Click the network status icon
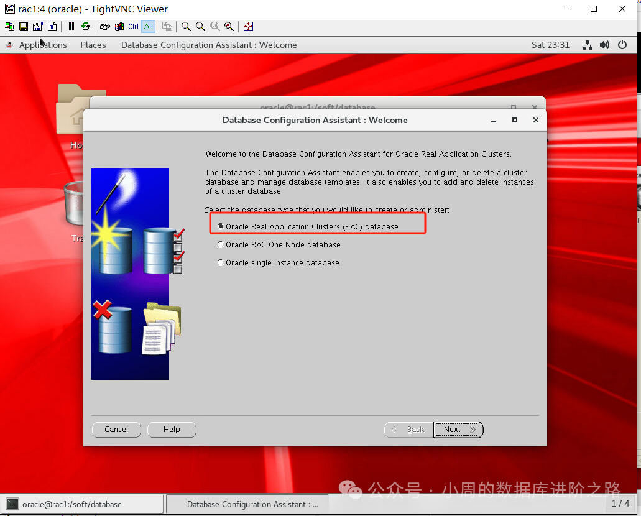 pos(587,45)
